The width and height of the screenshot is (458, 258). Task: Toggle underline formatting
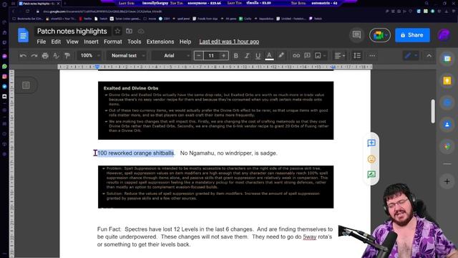click(x=258, y=56)
